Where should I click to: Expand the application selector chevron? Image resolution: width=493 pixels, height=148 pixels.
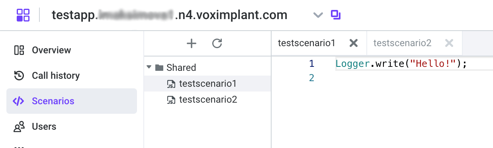317,15
